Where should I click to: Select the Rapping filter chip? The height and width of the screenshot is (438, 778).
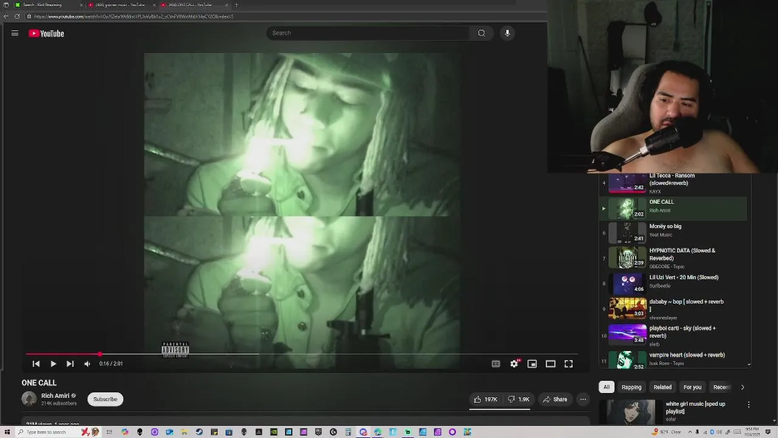(632, 387)
